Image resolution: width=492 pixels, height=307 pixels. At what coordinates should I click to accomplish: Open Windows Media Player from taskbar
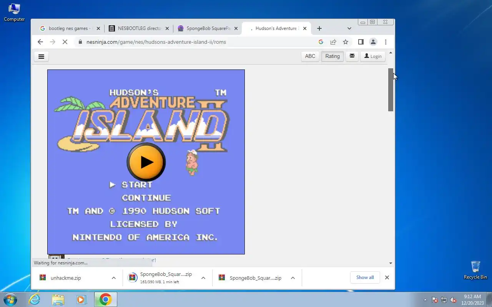pyautogui.click(x=81, y=299)
